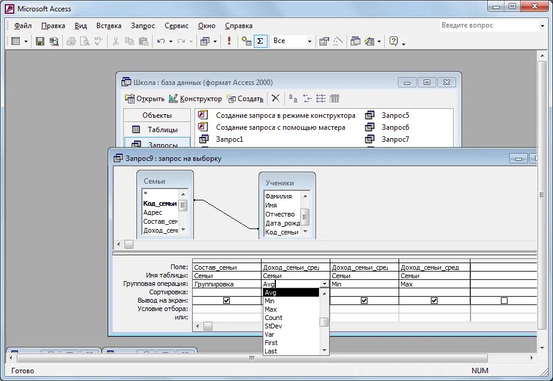Open the Правка menu
553x381 pixels.
(53, 26)
